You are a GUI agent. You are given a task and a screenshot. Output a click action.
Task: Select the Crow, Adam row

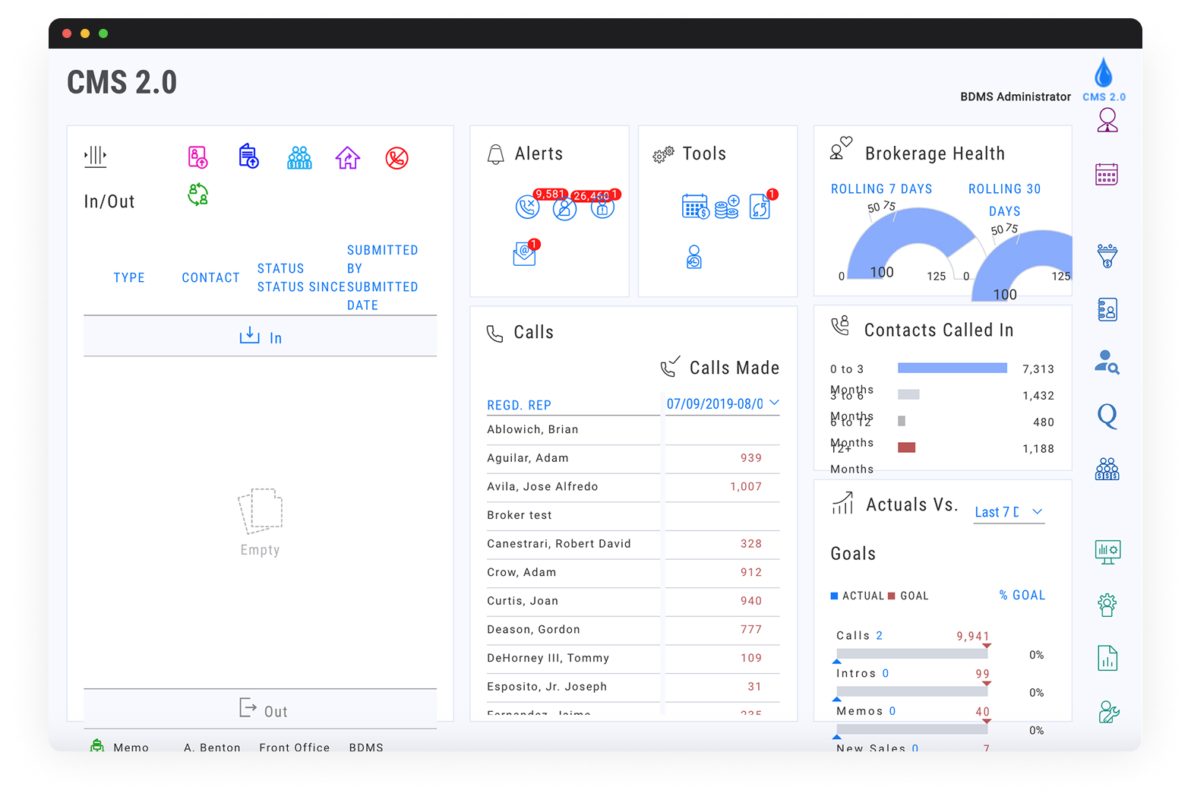pos(633,573)
